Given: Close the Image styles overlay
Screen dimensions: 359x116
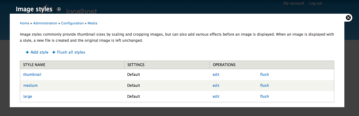Looking at the screenshot, I should (348, 18).
